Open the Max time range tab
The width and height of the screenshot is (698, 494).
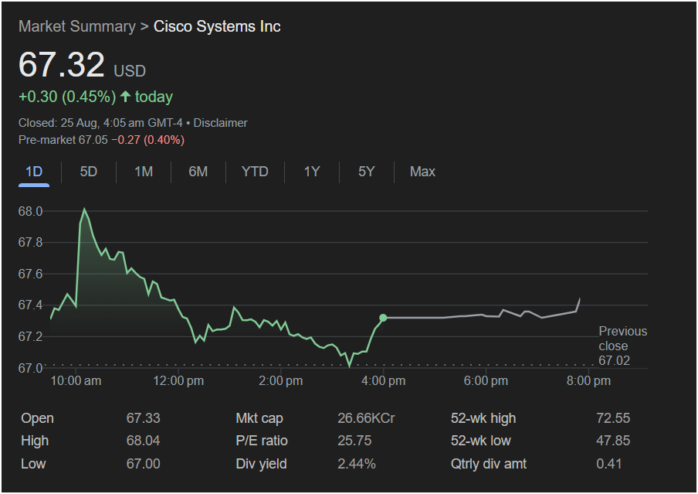(422, 172)
